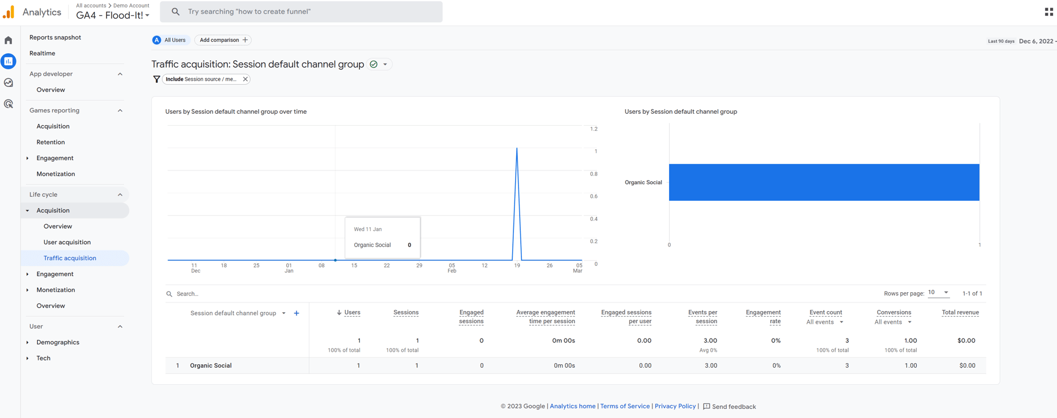The image size is (1057, 418).
Task: Click the Add comparison button
Action: click(x=223, y=40)
